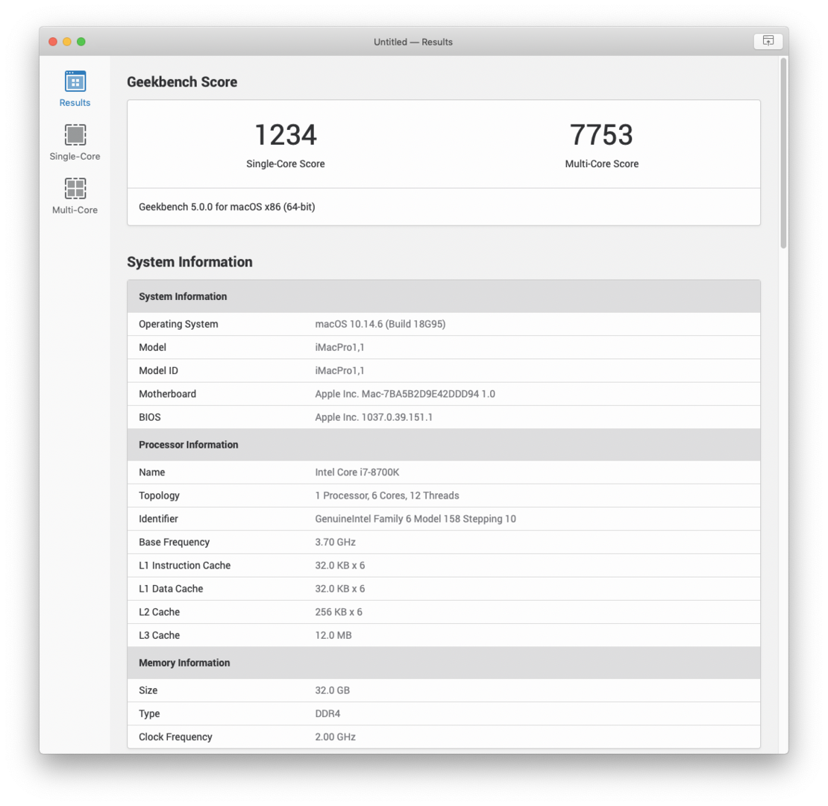Click the Topology row label

pyautogui.click(x=159, y=496)
